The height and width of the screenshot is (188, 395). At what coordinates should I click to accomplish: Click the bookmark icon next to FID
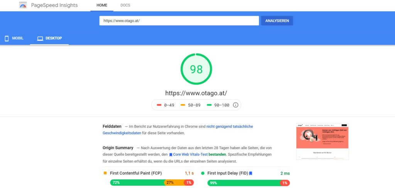click(251, 173)
